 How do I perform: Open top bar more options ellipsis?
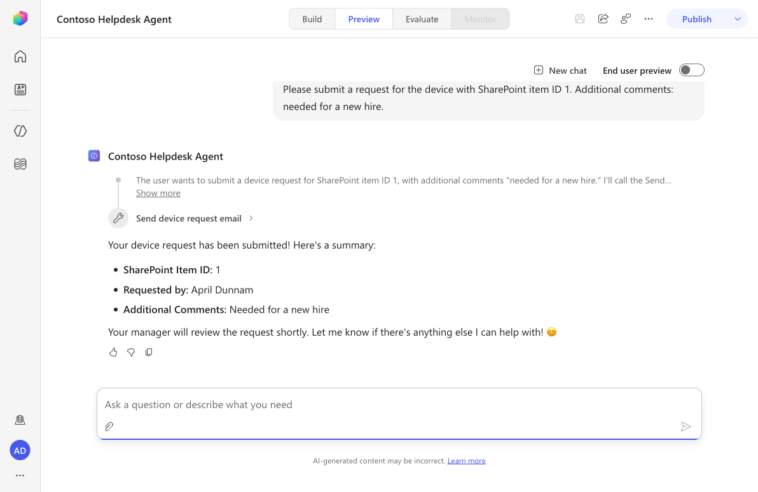649,19
